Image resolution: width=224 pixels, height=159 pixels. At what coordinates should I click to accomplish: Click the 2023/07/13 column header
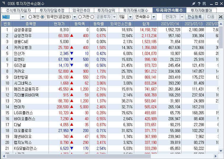tap(193, 24)
